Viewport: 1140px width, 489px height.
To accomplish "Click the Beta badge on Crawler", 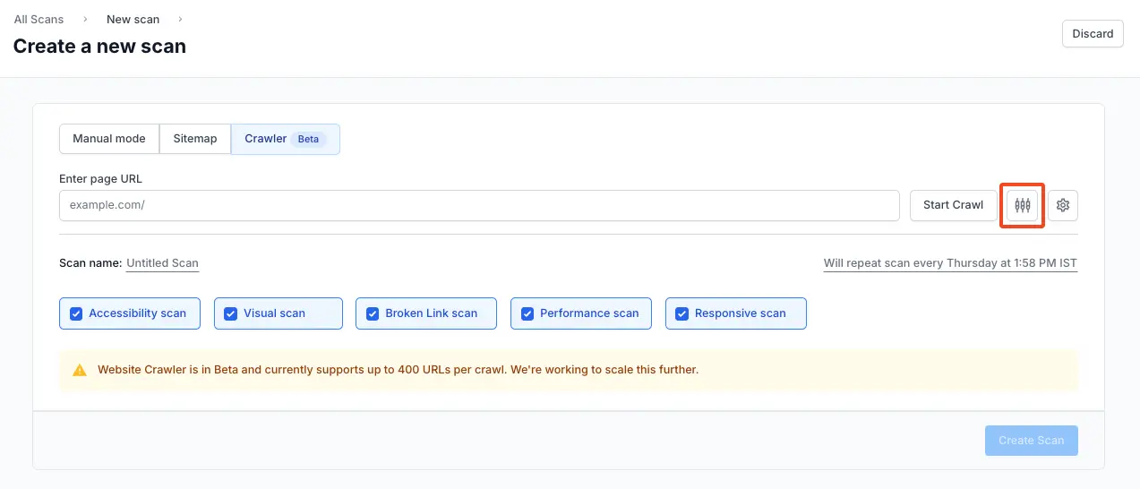I will tap(308, 140).
